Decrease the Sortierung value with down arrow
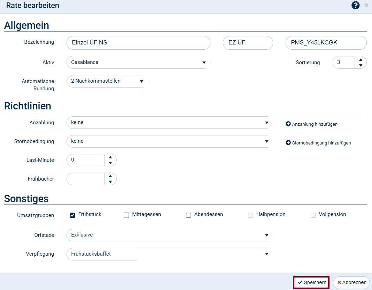Screen dimensions: 372x290 (x=361, y=65)
